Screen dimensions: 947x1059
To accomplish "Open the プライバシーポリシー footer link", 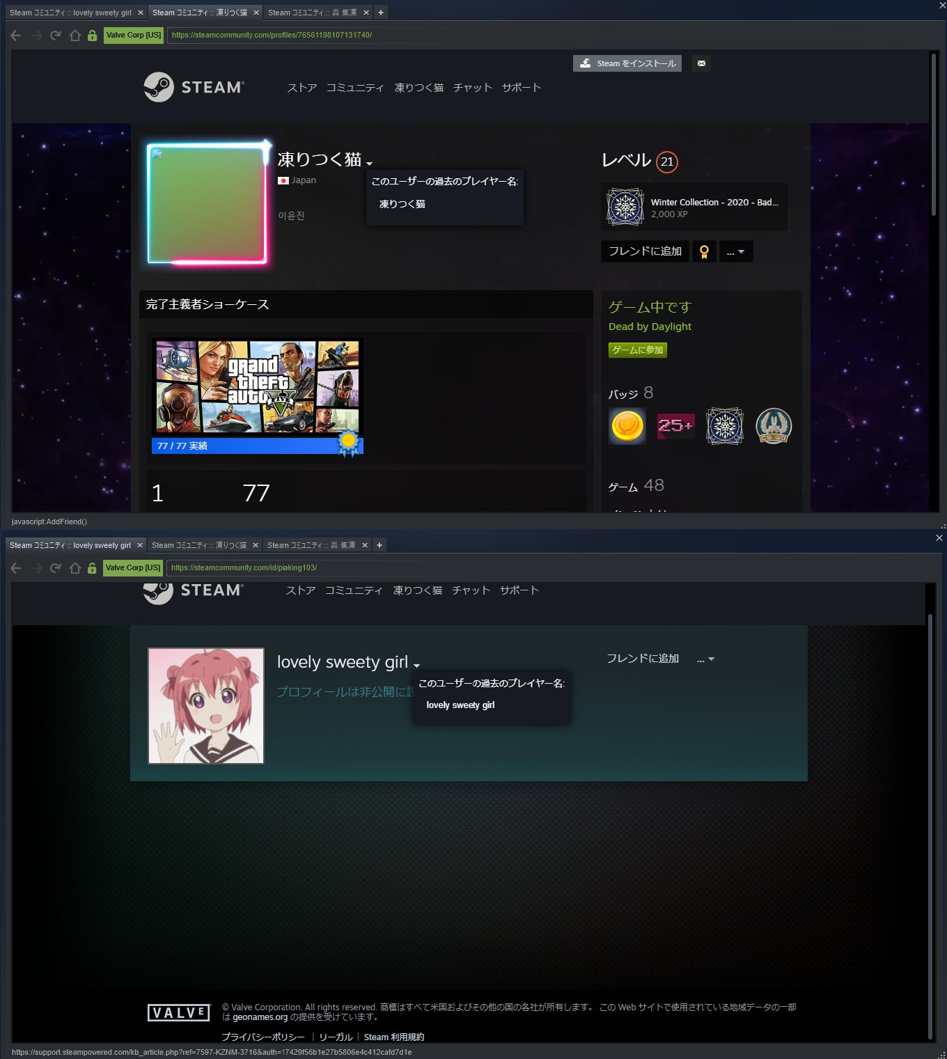I will pos(263,1037).
